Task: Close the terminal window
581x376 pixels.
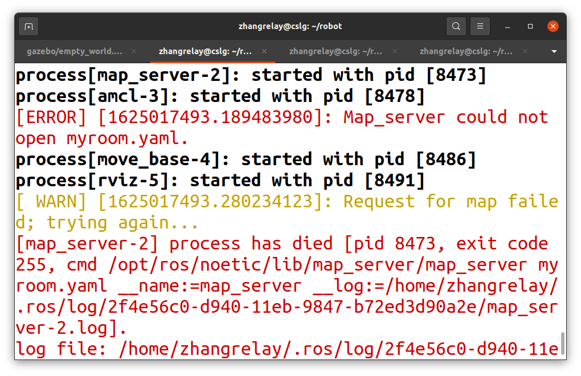Action: point(553,26)
